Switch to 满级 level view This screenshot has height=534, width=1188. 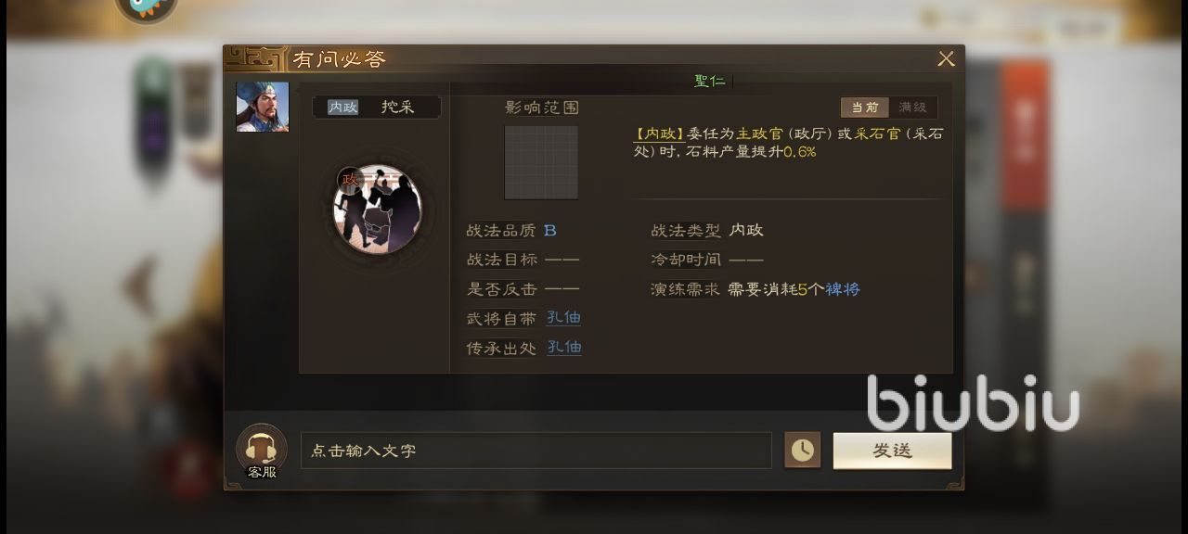click(x=913, y=108)
